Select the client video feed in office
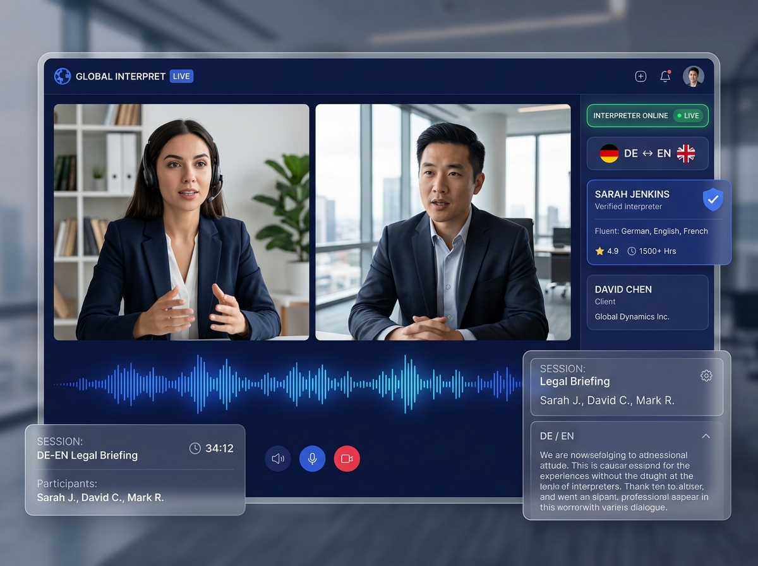Viewport: 758px width, 566px height. pos(443,222)
